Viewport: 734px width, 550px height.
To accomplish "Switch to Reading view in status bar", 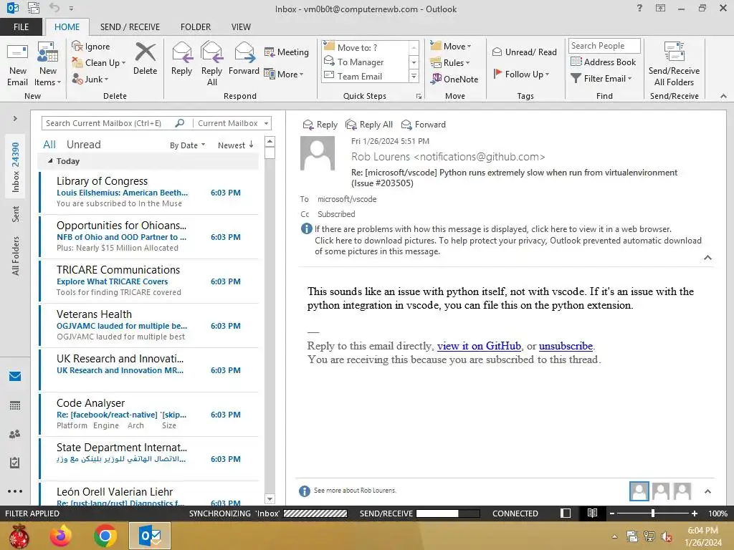I will click(x=592, y=513).
